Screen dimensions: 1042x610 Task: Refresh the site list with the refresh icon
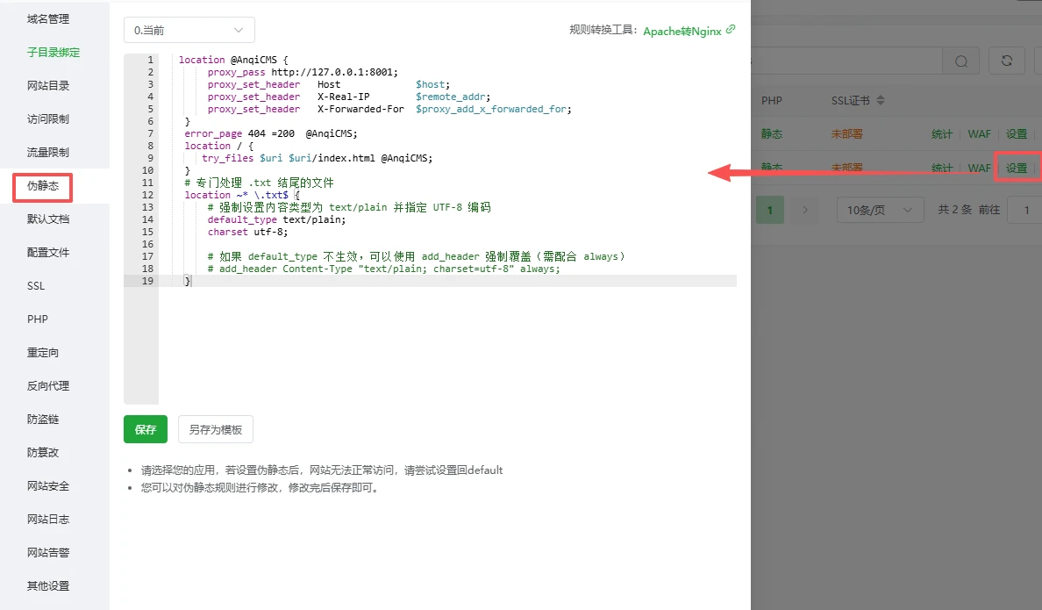click(x=1007, y=61)
